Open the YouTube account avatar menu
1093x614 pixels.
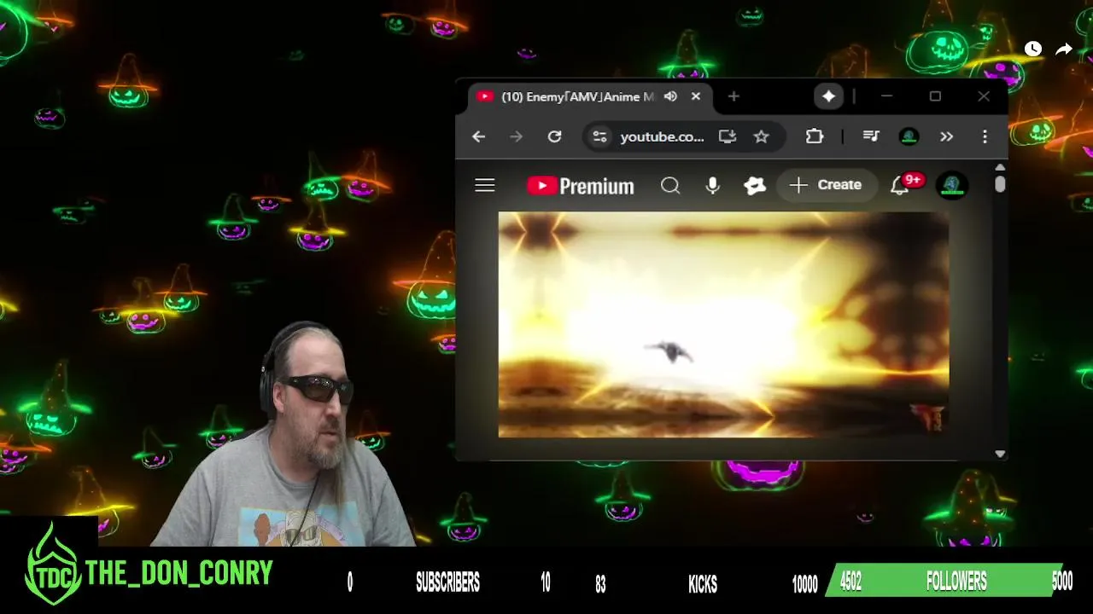tap(952, 185)
